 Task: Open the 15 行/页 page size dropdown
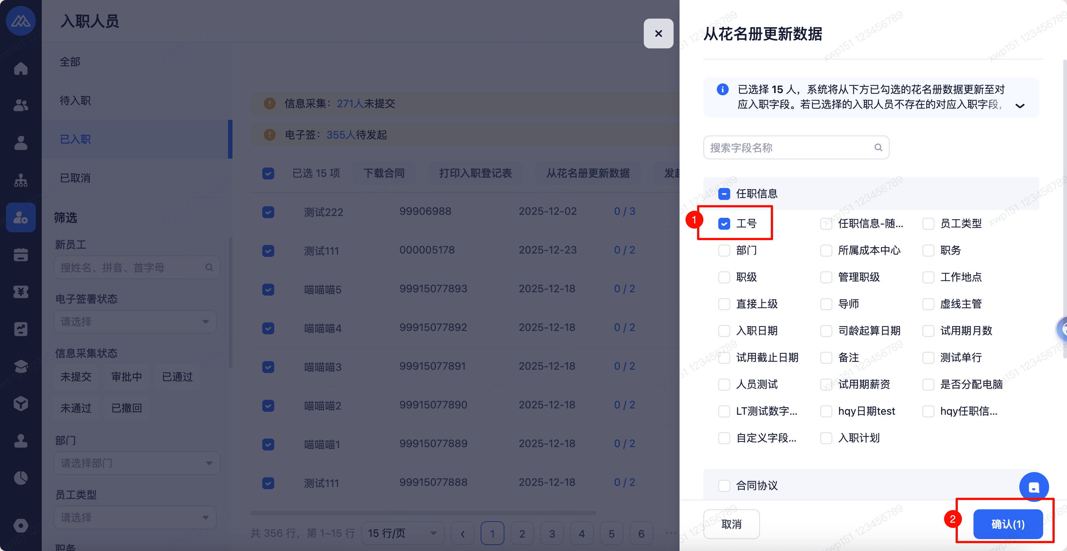(402, 533)
